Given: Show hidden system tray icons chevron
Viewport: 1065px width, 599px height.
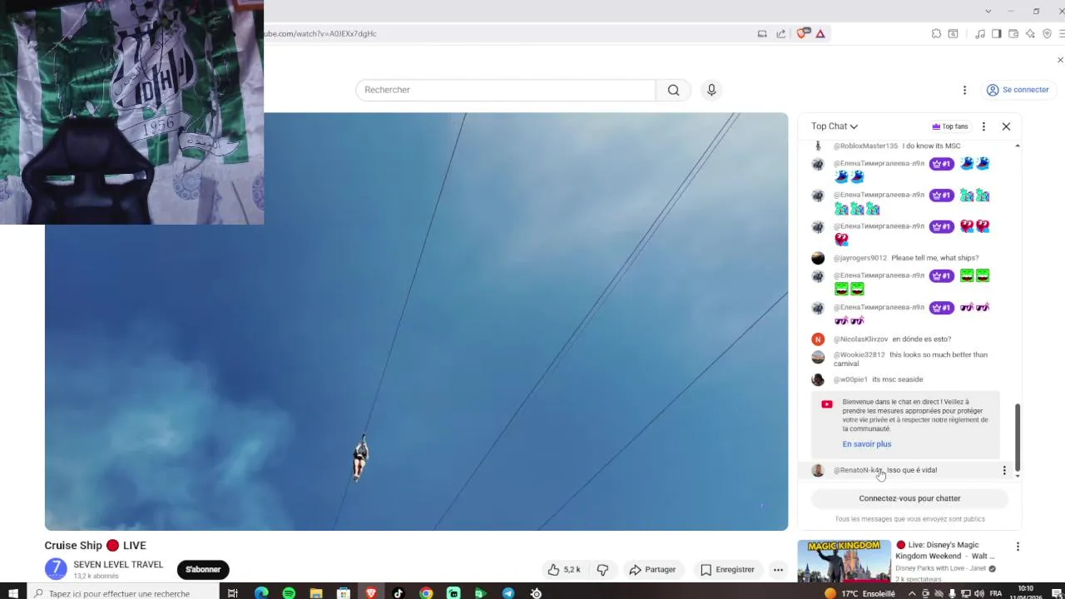Looking at the screenshot, I should (912, 593).
